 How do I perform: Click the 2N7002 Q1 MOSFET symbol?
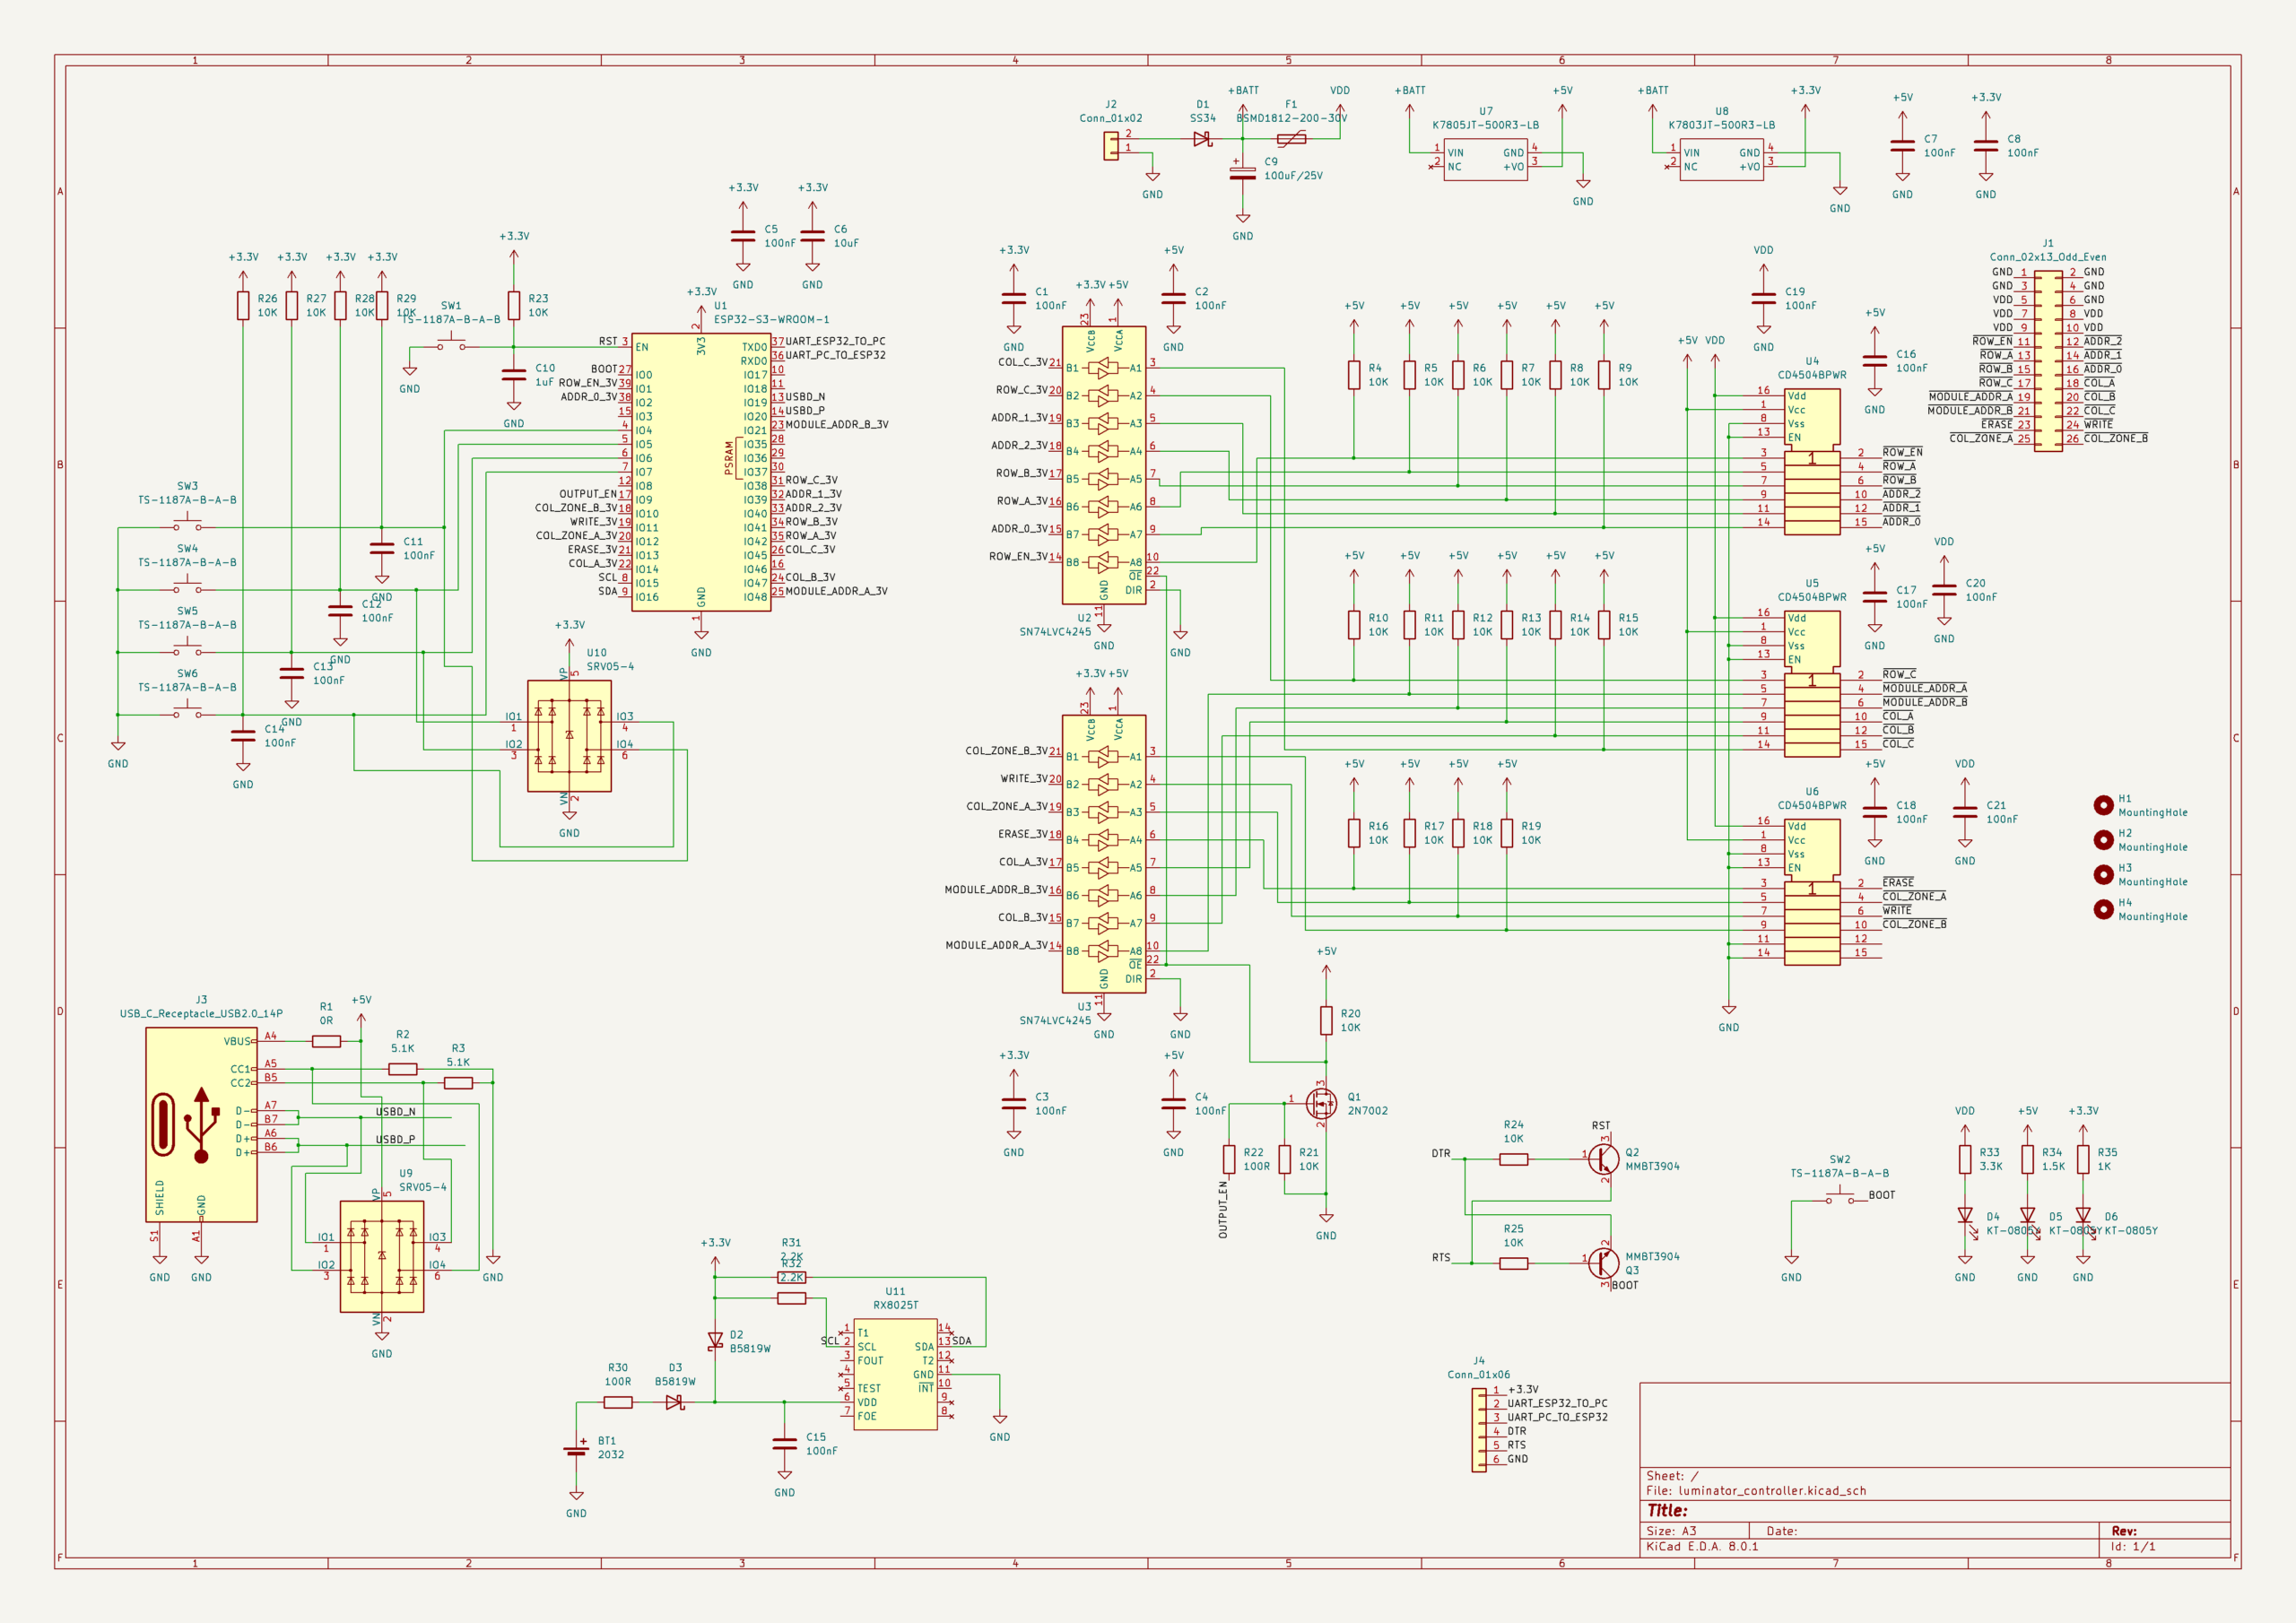pos(1321,1103)
